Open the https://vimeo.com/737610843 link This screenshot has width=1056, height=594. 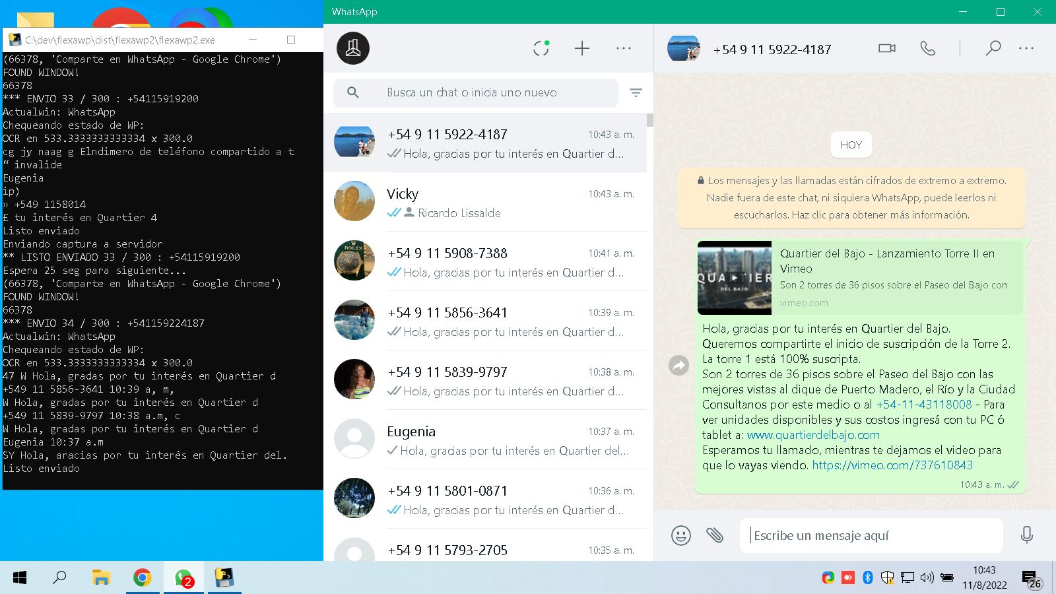coord(892,465)
